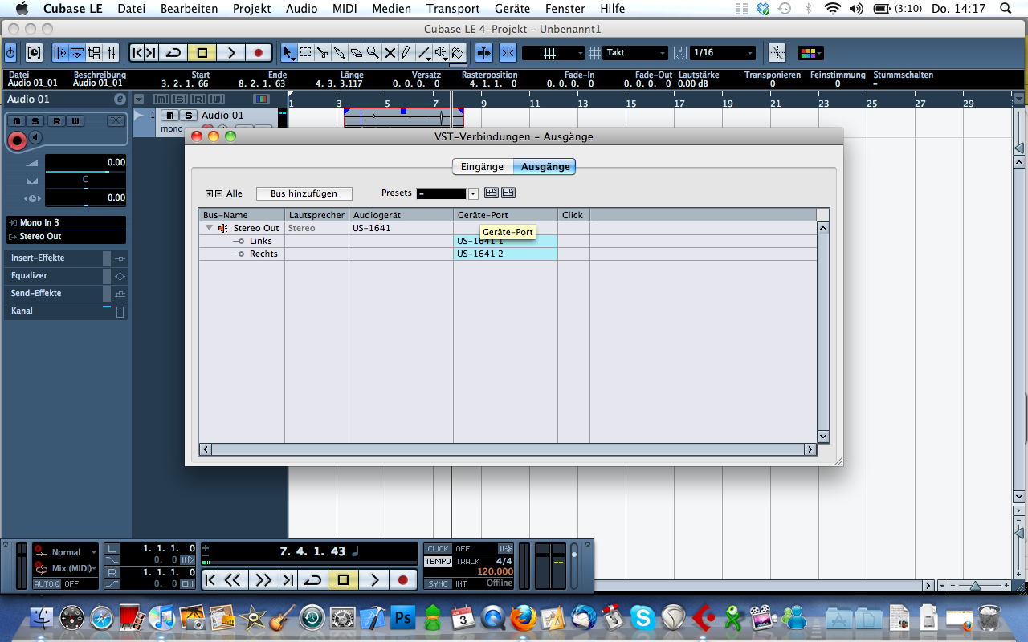The image size is (1028, 642).
Task: Toggle the Monitor speaker button in inspector
Action: (x=35, y=137)
